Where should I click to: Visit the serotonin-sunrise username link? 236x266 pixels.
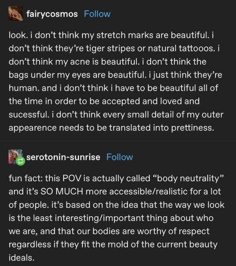pos(64,157)
